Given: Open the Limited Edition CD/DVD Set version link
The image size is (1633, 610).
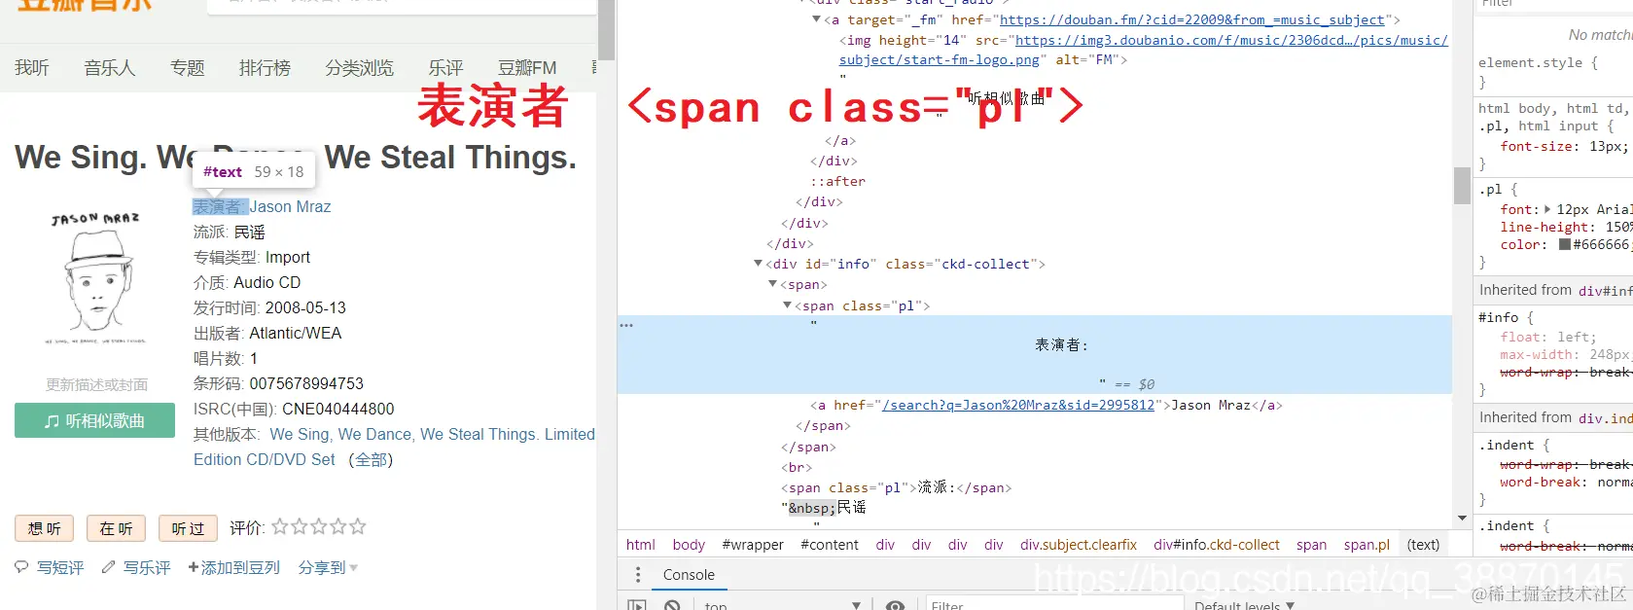Looking at the screenshot, I should (x=394, y=447).
